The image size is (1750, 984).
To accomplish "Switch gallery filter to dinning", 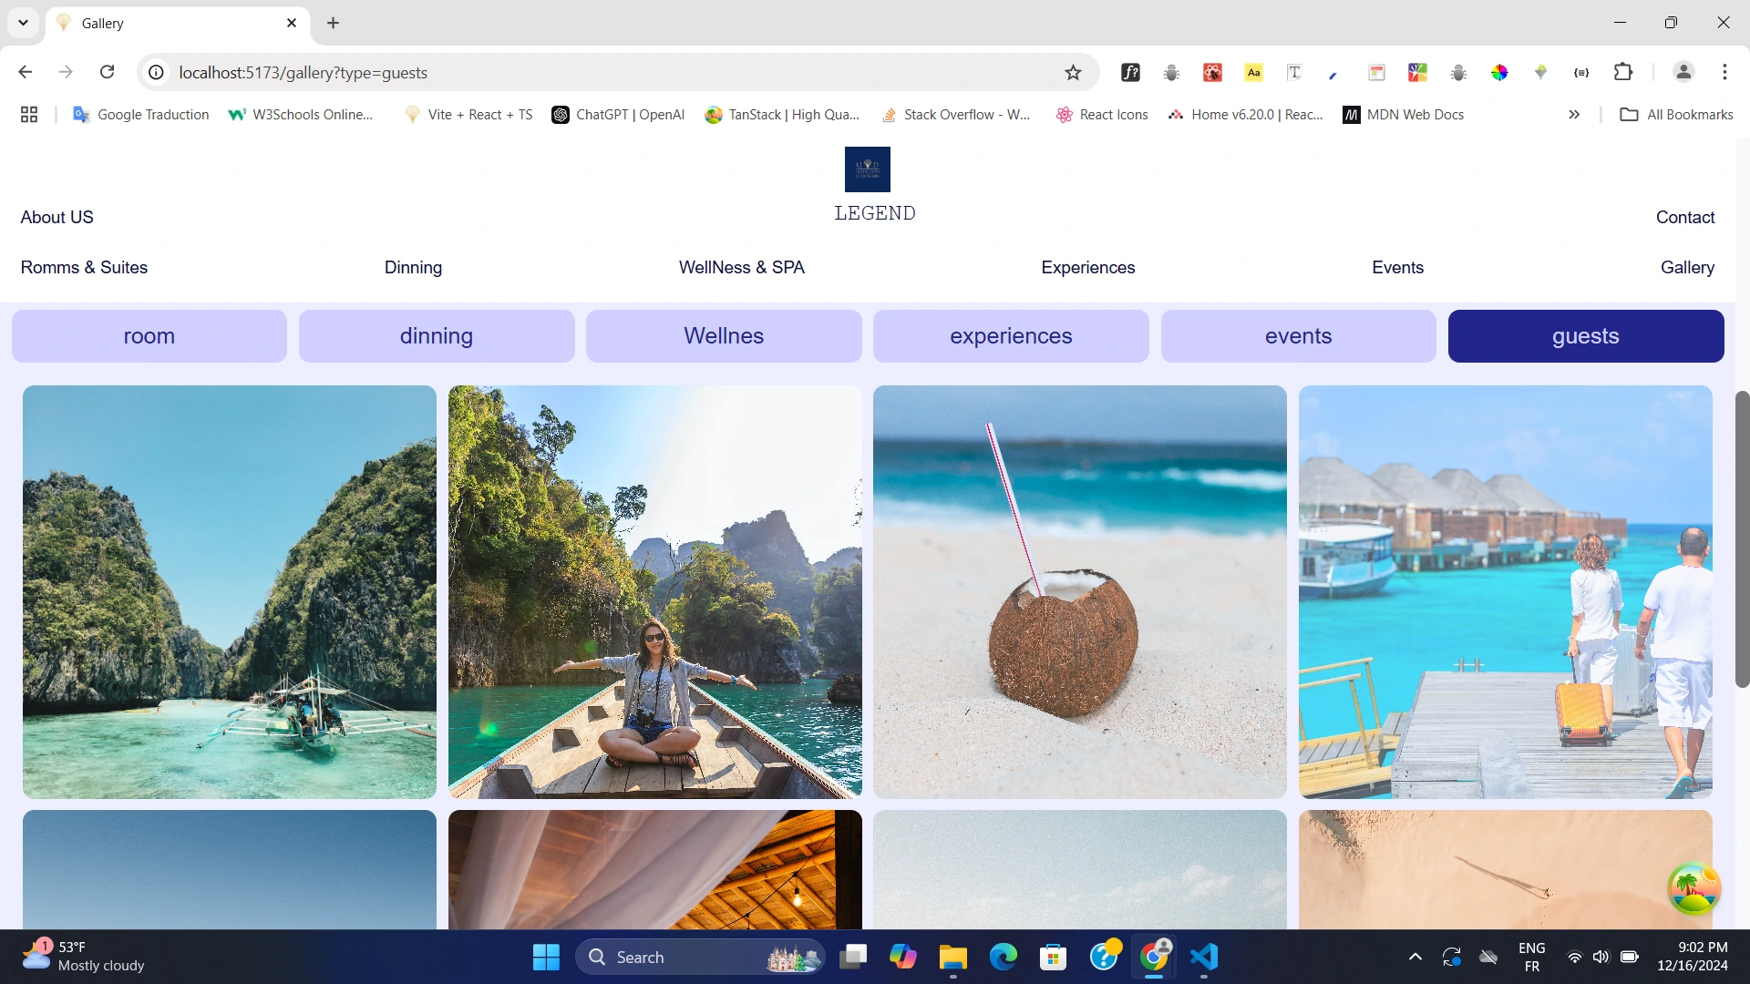I will (437, 336).
